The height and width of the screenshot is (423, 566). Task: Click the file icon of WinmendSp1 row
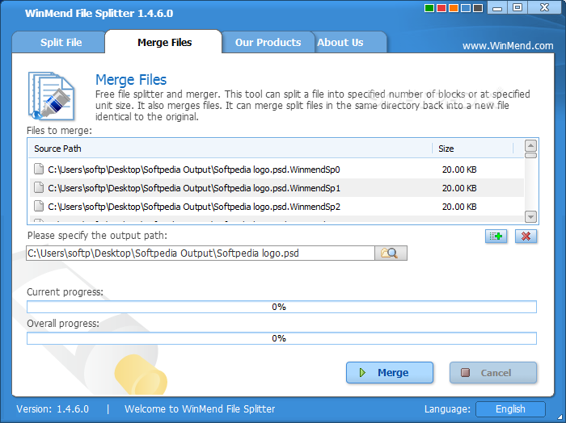pos(38,187)
